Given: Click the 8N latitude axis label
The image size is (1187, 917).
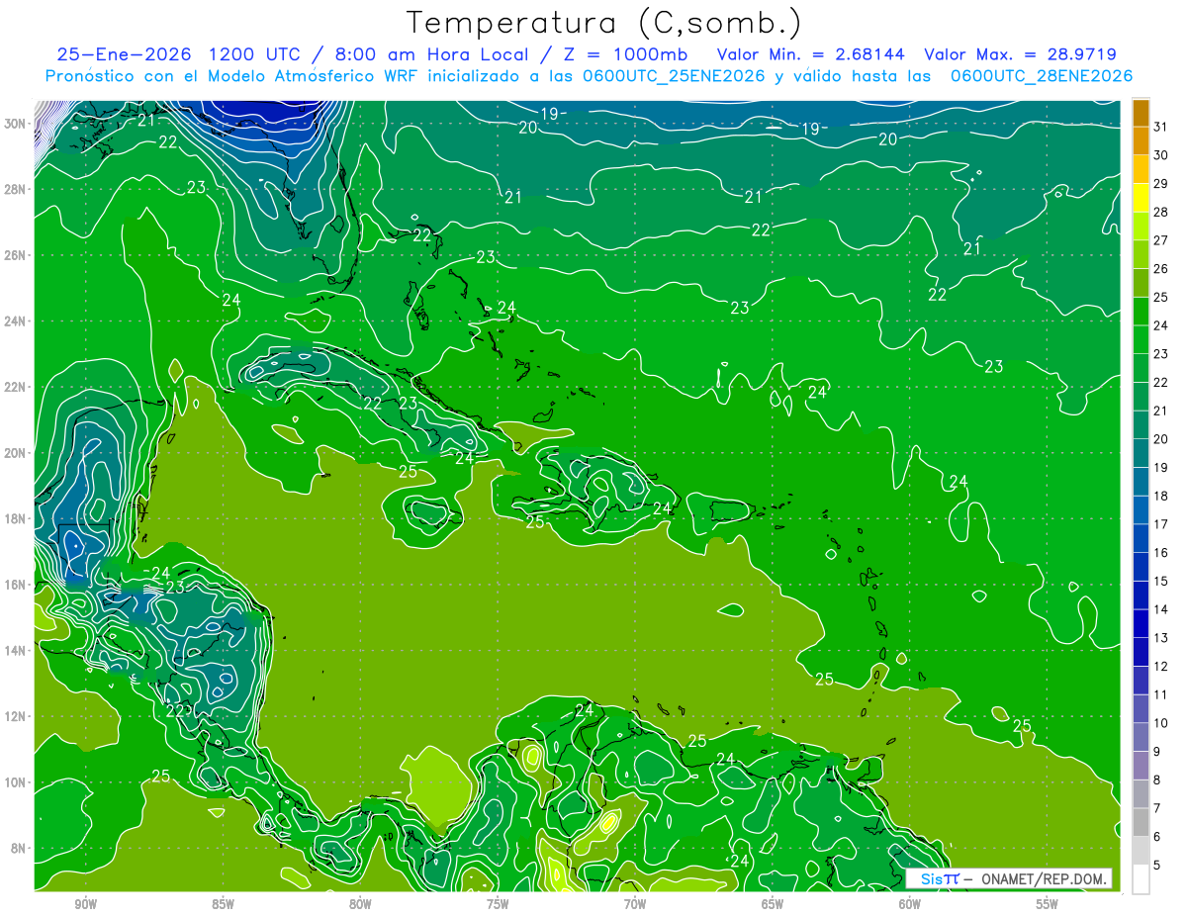Looking at the screenshot, I should pyautogui.click(x=19, y=849).
